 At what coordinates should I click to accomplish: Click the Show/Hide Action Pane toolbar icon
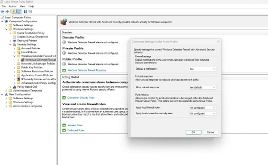pyautogui.click(x=30, y=12)
